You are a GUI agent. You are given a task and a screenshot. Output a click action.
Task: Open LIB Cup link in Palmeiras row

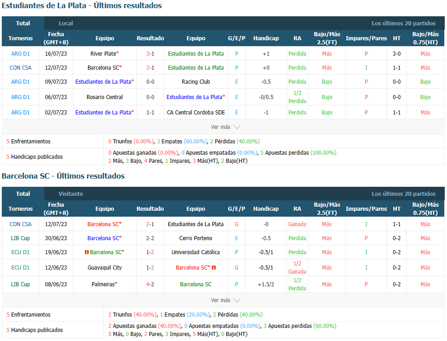20,284
